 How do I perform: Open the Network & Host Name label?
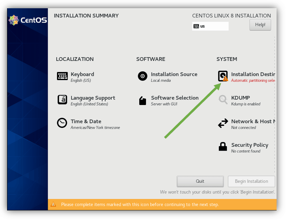point(253,122)
